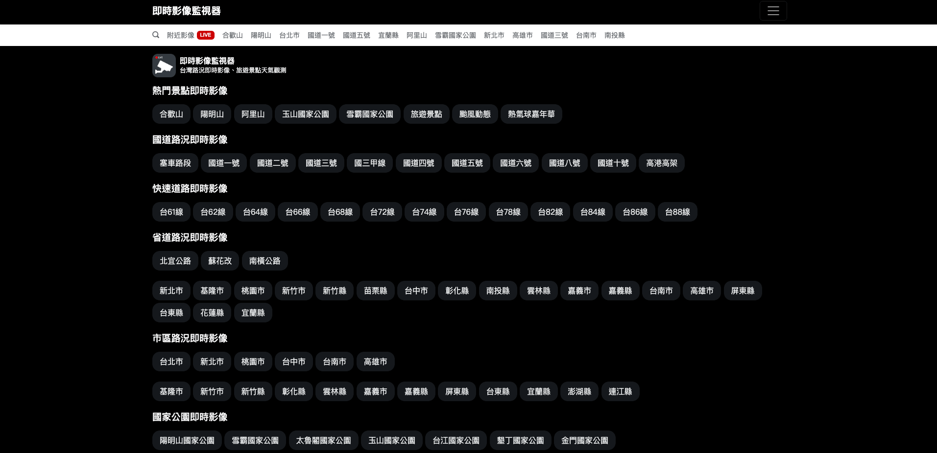Viewport: 937px width, 453px height.
Task: Go to 雪霸國家公園 in the top navigation
Action: (455, 35)
